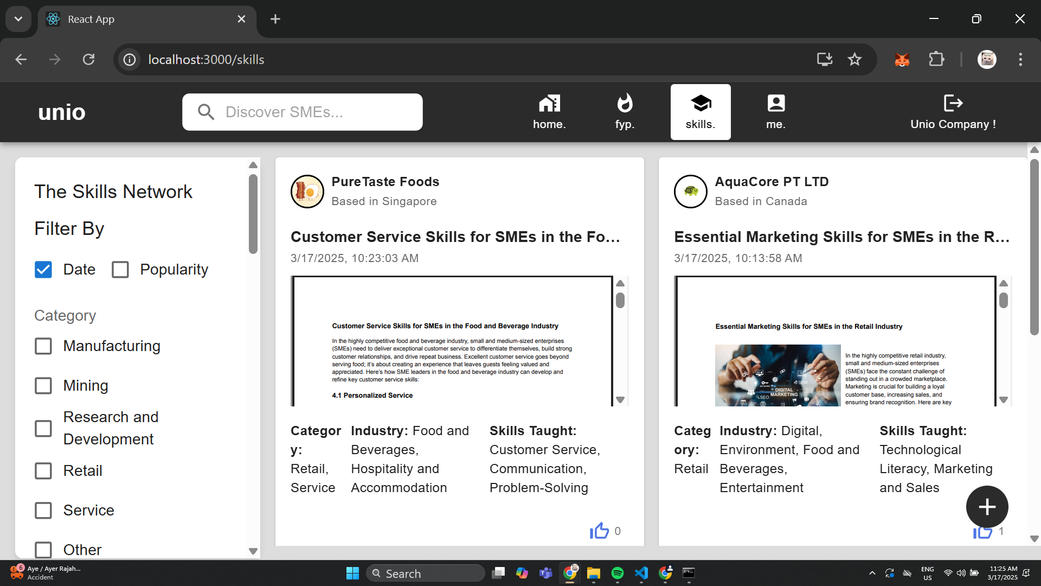This screenshot has height=586, width=1041.
Task: Expand the system tray hidden icons chevron
Action: click(872, 573)
